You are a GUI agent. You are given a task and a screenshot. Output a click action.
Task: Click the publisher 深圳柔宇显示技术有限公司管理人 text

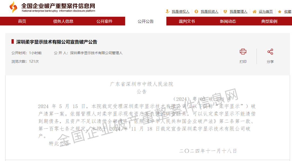click(96, 53)
